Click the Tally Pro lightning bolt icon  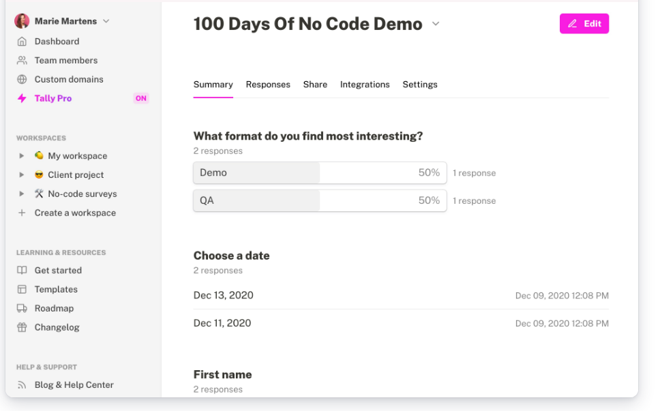click(x=22, y=99)
